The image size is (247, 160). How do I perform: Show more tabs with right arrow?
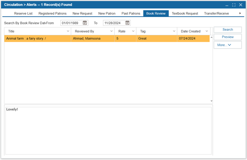point(240,13)
